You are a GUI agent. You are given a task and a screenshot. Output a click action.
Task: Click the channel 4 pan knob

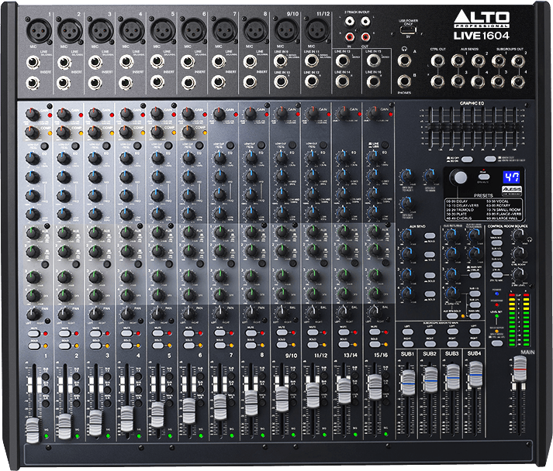pos(126,313)
